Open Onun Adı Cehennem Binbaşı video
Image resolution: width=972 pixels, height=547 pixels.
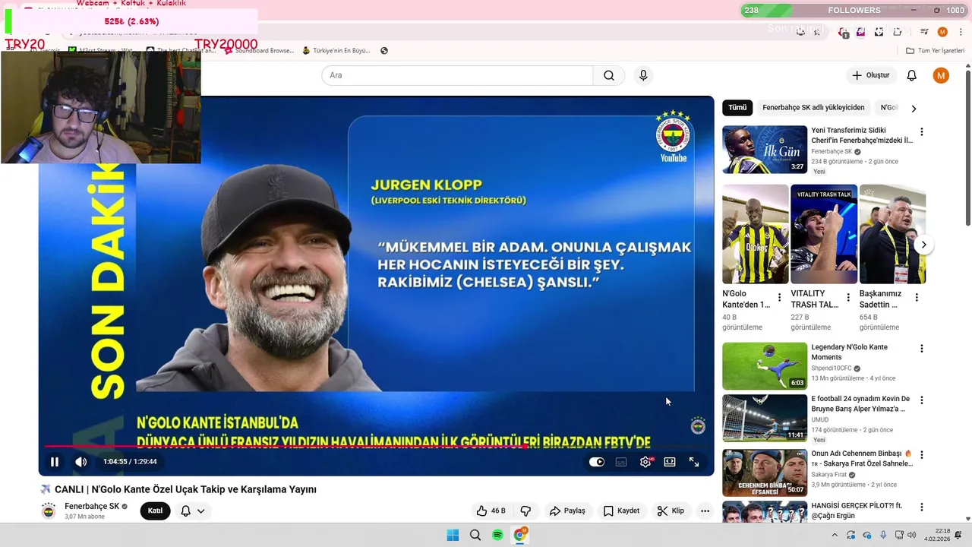point(765,473)
